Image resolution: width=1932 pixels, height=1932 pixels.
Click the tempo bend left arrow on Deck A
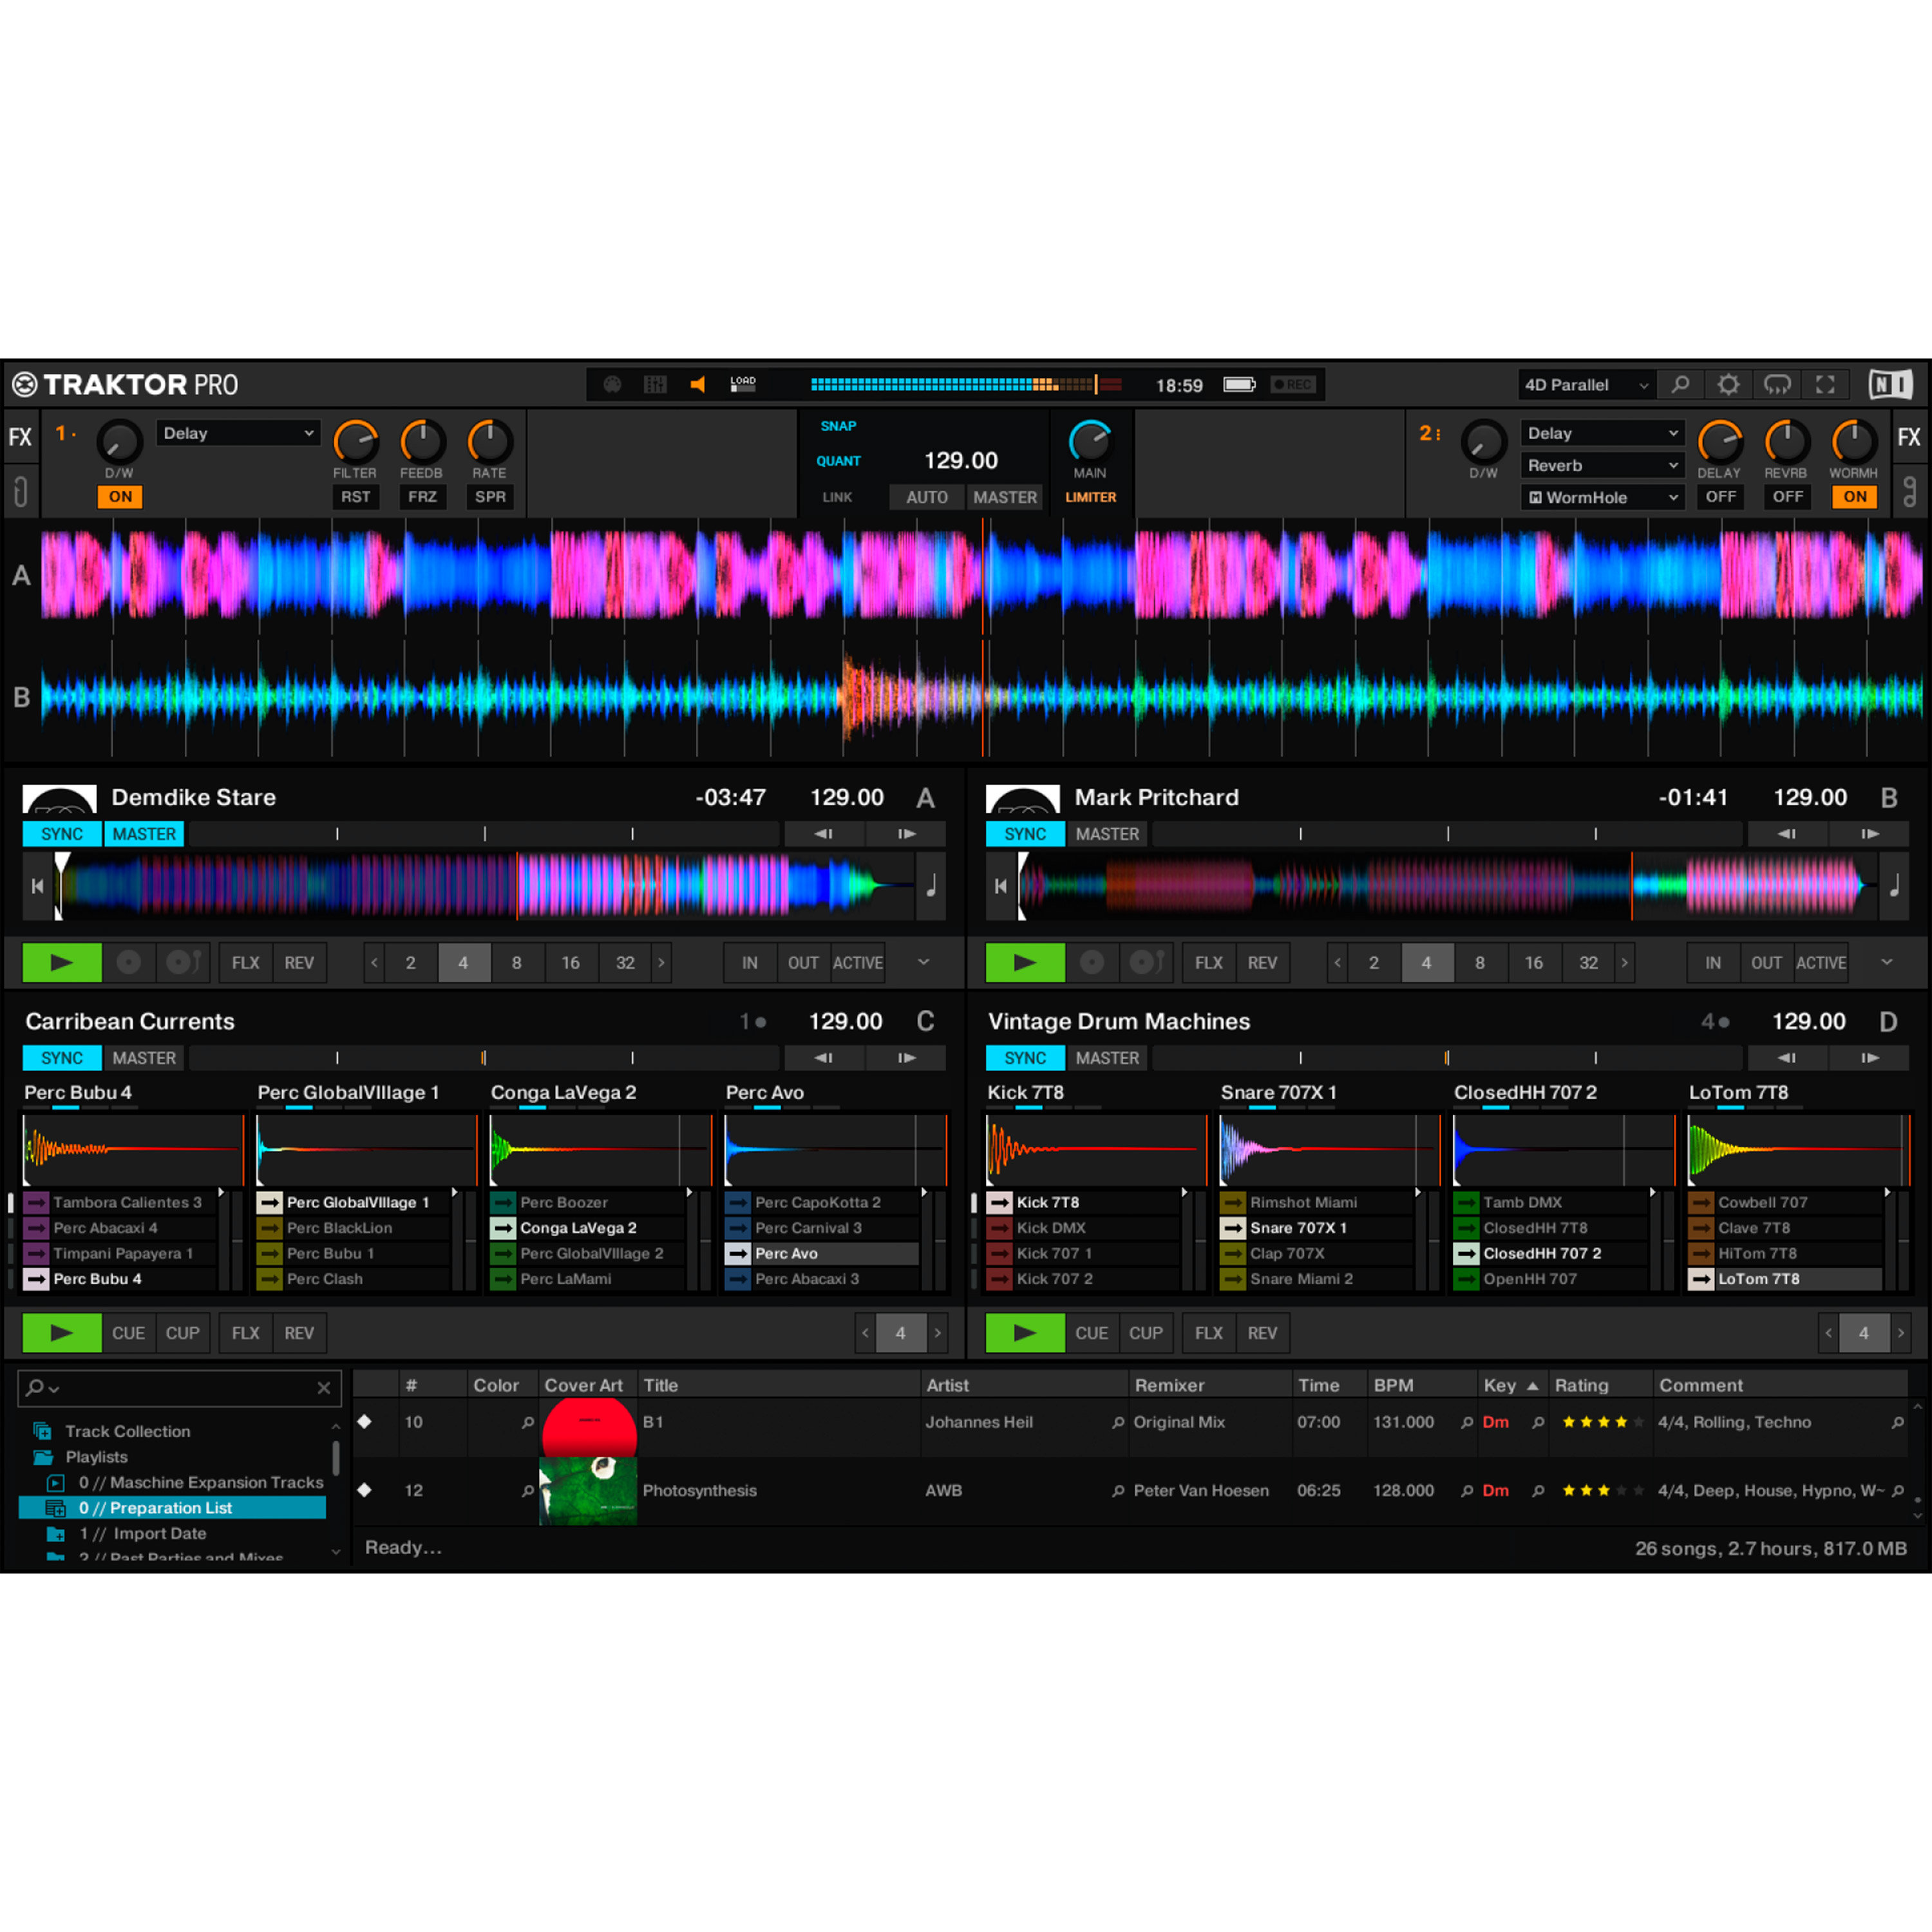point(824,834)
